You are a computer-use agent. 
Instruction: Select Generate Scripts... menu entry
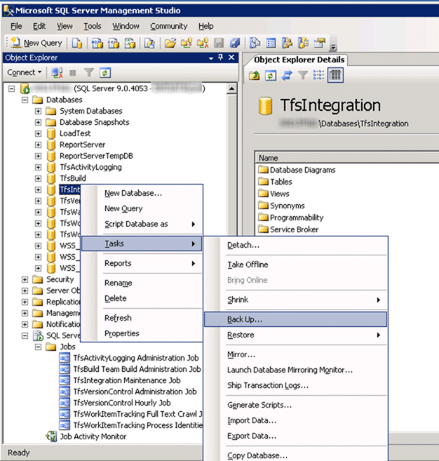coord(296,405)
